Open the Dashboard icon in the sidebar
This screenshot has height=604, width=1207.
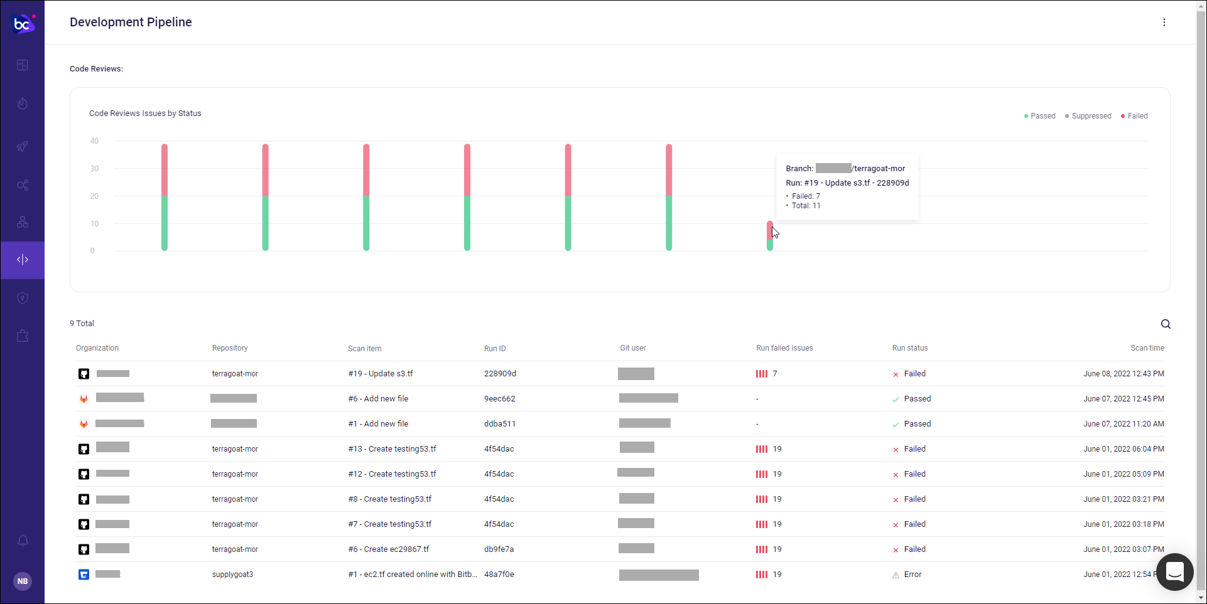tap(23, 65)
